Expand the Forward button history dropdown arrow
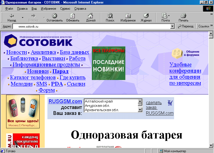Viewport: 214px width, 153px height. 44,17
